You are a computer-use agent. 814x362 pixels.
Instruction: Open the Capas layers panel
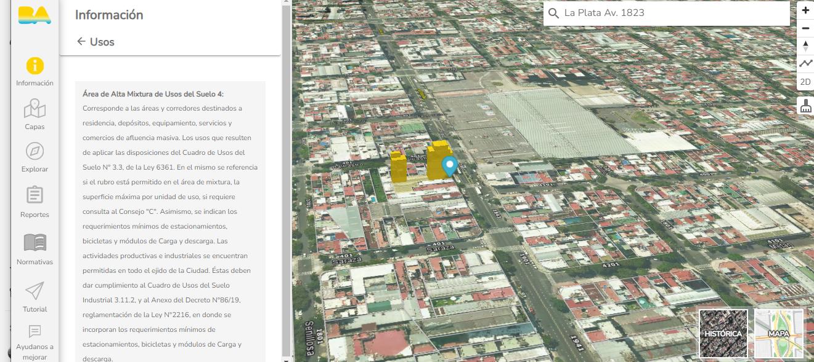point(35,114)
